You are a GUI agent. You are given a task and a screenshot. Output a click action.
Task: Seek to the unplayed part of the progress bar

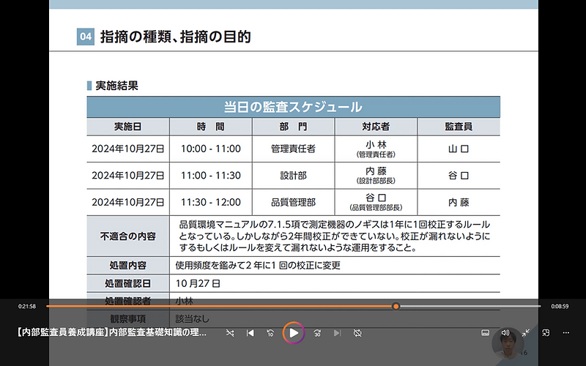pos(470,306)
